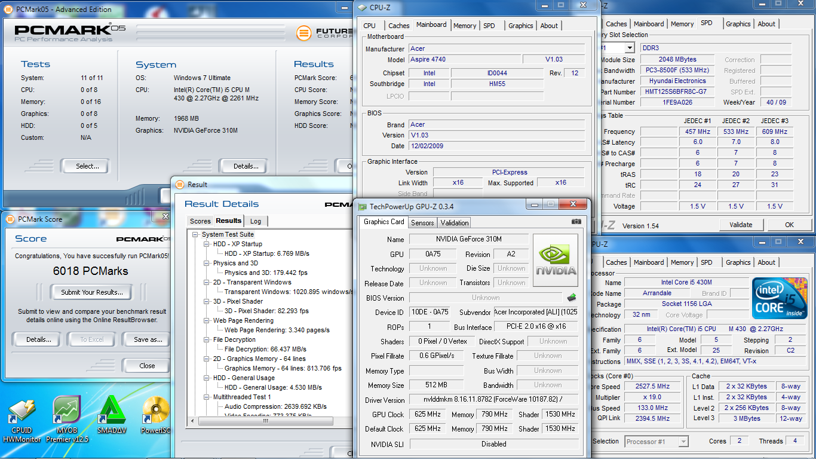Click the GPU-Z camera screenshot icon

click(576, 222)
